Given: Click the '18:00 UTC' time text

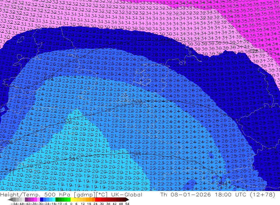Looking at the screenshot, I should (x=230, y=195).
